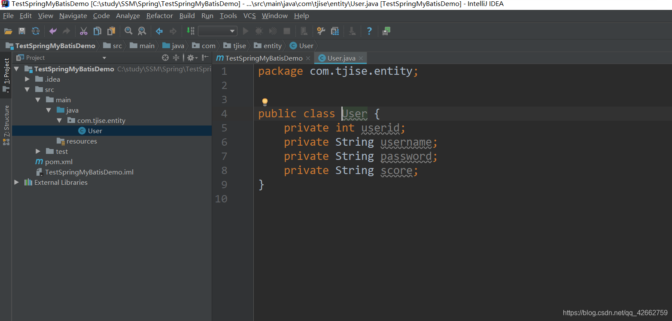Click the Replace magnifier icon
The image size is (672, 321).
tap(142, 31)
